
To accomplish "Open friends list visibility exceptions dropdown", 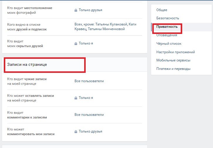I will pyautogui.click(x=105, y=27).
